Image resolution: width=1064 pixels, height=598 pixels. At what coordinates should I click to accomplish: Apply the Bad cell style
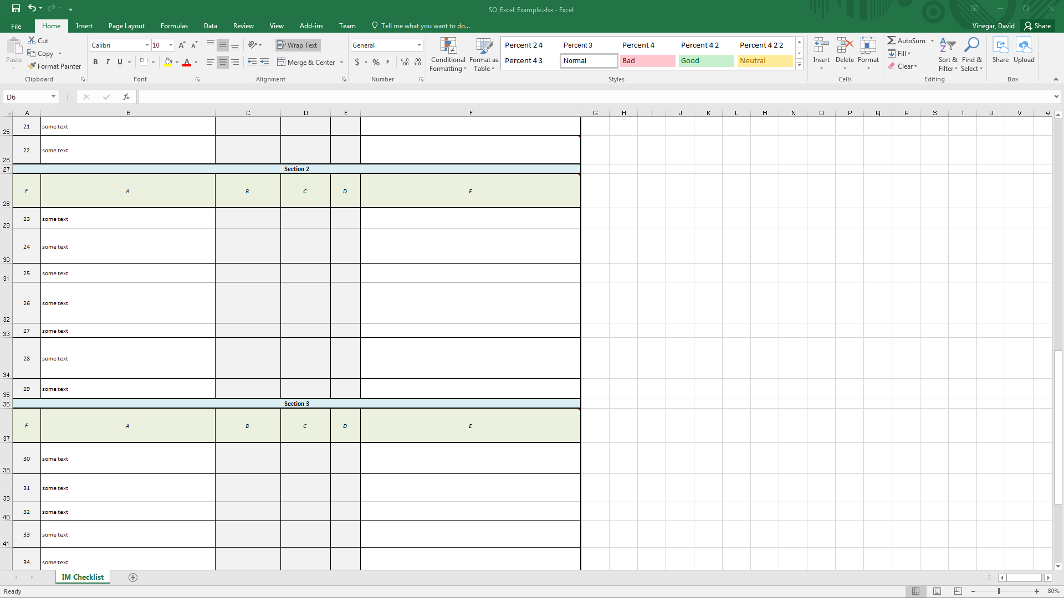[647, 61]
